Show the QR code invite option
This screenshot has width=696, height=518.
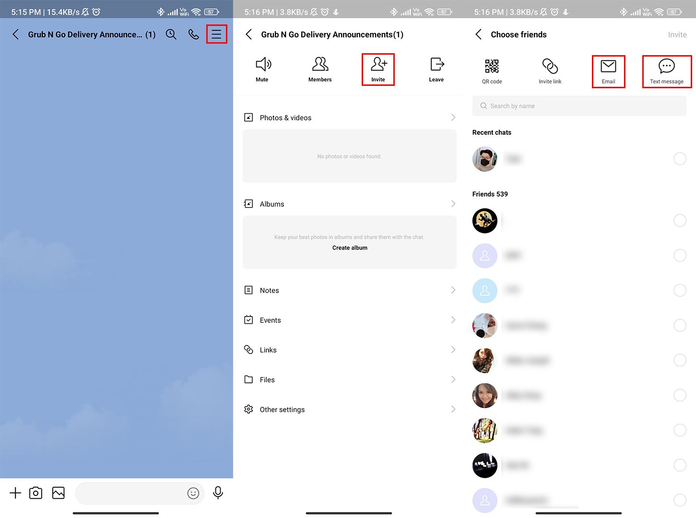[x=492, y=71]
